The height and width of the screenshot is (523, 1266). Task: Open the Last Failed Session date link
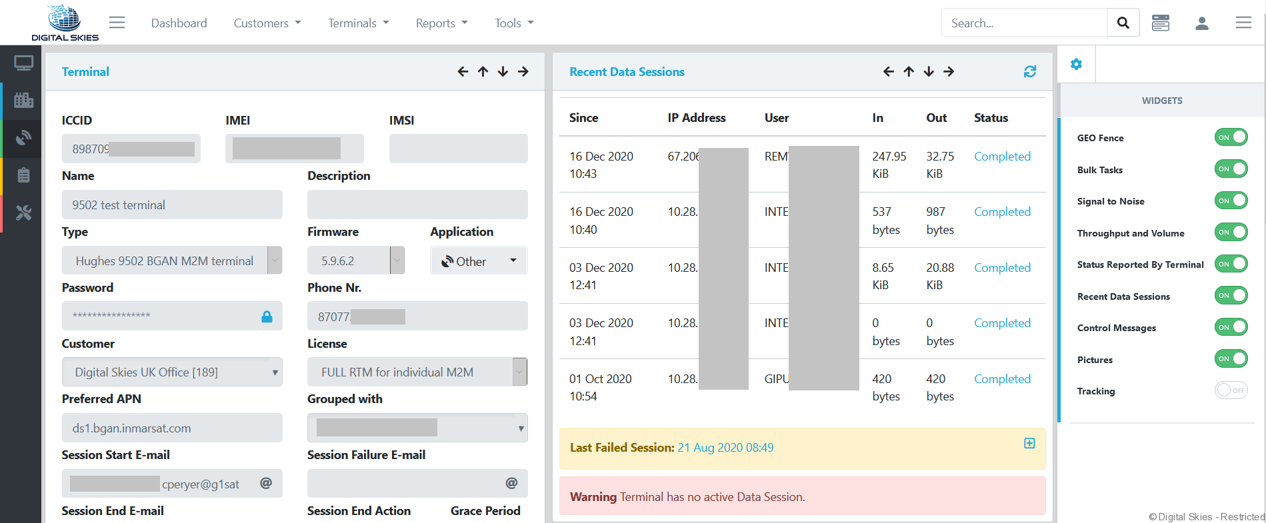(725, 448)
